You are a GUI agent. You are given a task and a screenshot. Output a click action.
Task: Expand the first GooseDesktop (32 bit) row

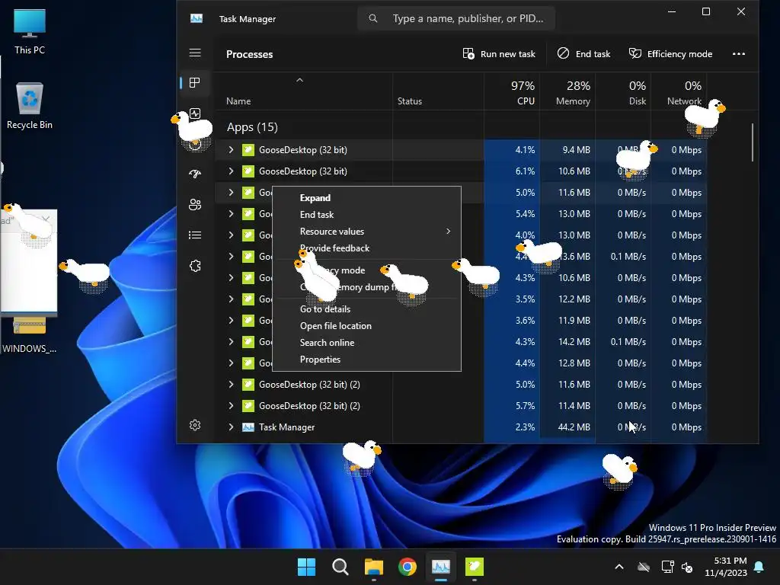231,150
